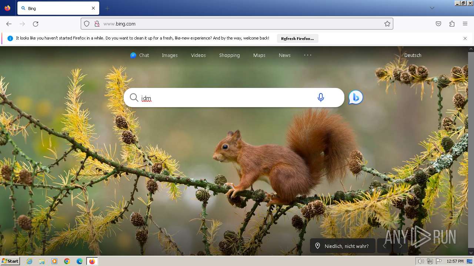Screen dimensions: 474x266
Task: Bookmark this page with the star icon
Action: click(387, 24)
